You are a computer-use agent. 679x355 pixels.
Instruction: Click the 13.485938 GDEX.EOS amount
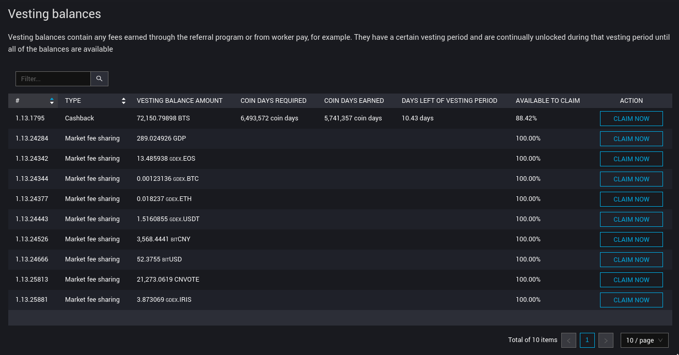pos(166,159)
